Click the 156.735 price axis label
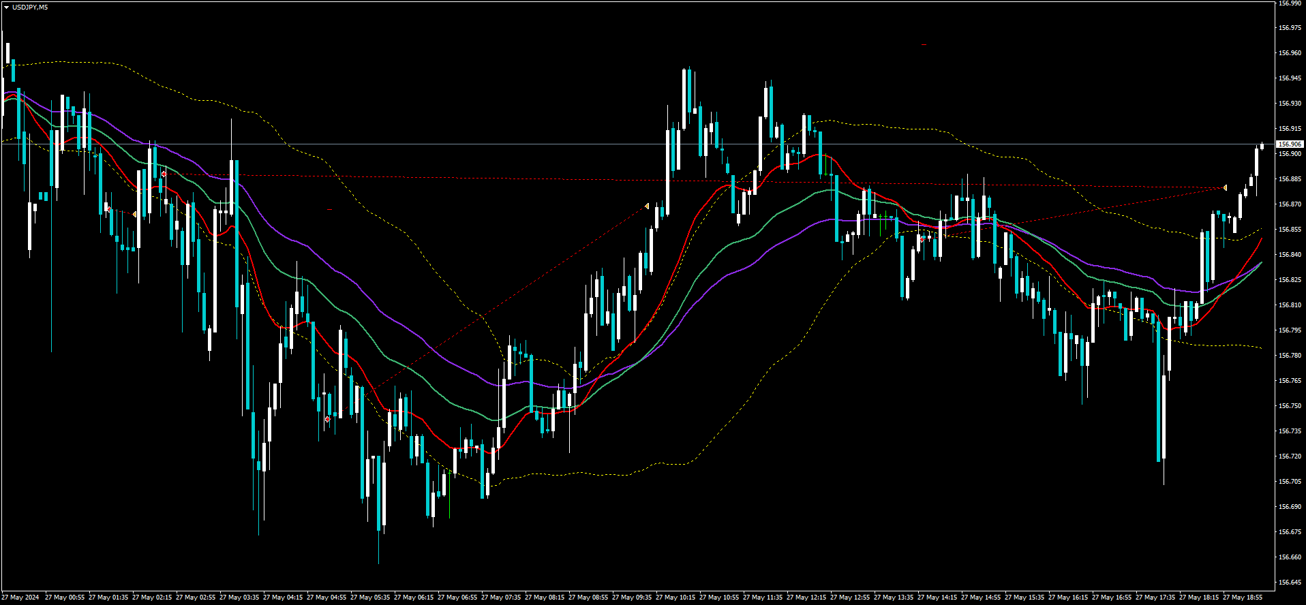Viewport: 1306px width, 605px height. tap(1290, 431)
